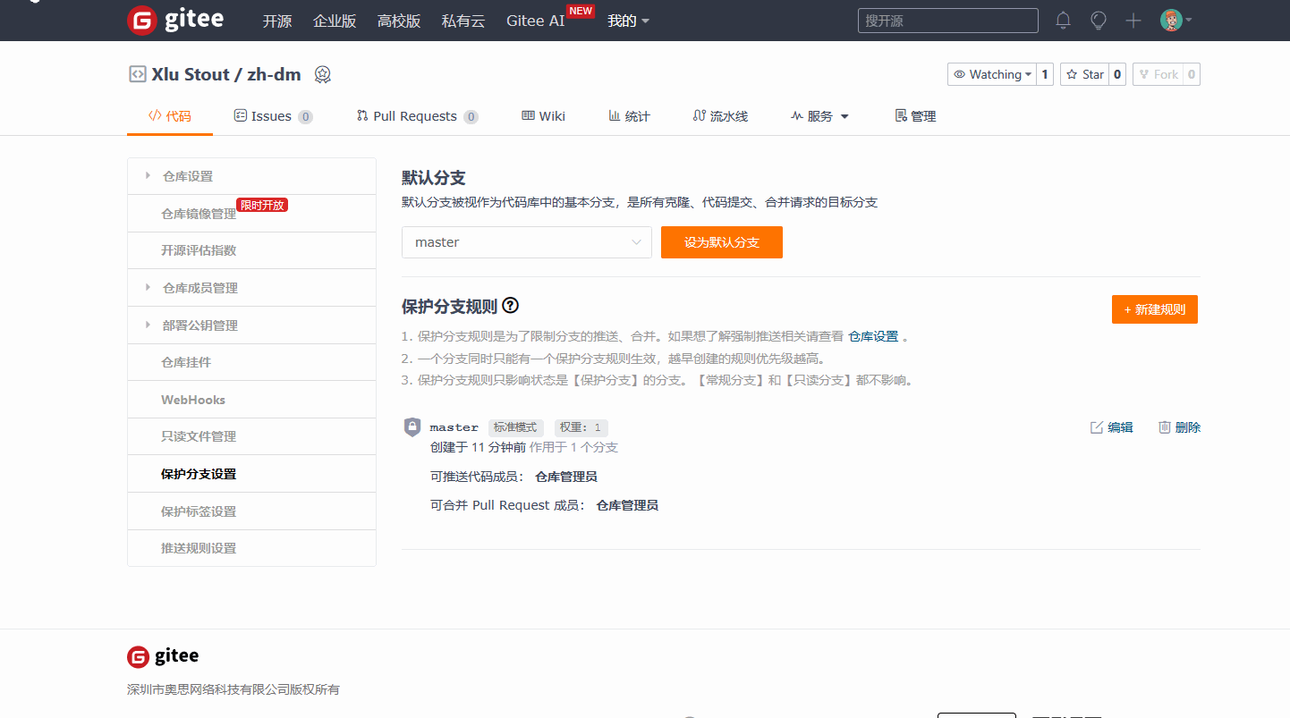
Task: Open 保护标签设置 in the sidebar
Action: tap(251, 511)
